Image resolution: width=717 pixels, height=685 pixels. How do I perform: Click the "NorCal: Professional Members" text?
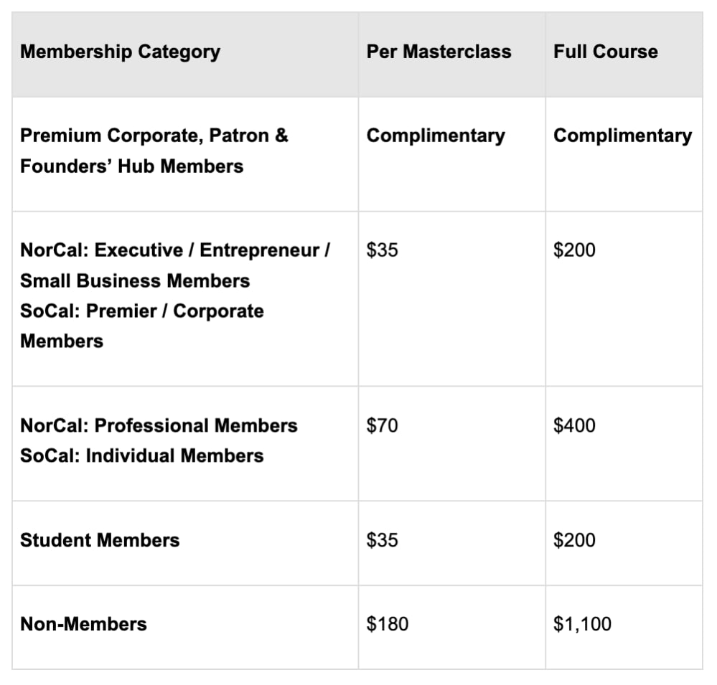[x=159, y=425]
